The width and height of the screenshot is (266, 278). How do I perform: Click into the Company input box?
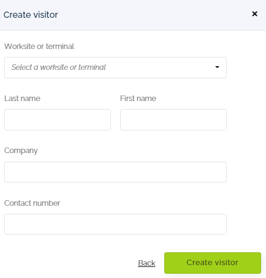115,172
